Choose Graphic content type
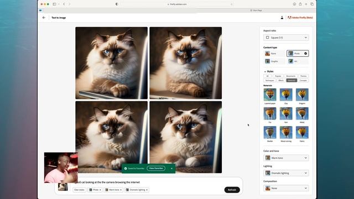 click(274, 61)
